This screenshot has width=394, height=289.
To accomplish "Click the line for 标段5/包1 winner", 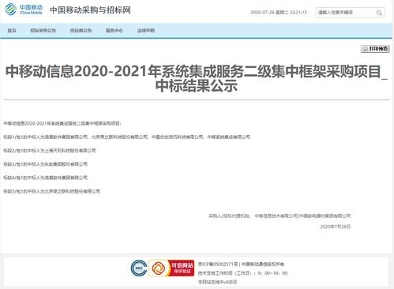I will 52,191.
